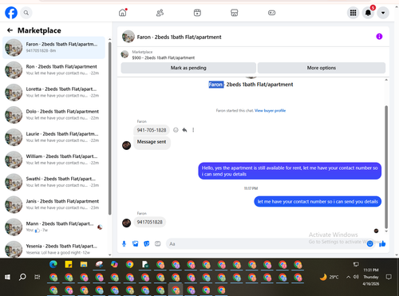
Task: Open File Explorer from the taskbar
Action: 84,264
